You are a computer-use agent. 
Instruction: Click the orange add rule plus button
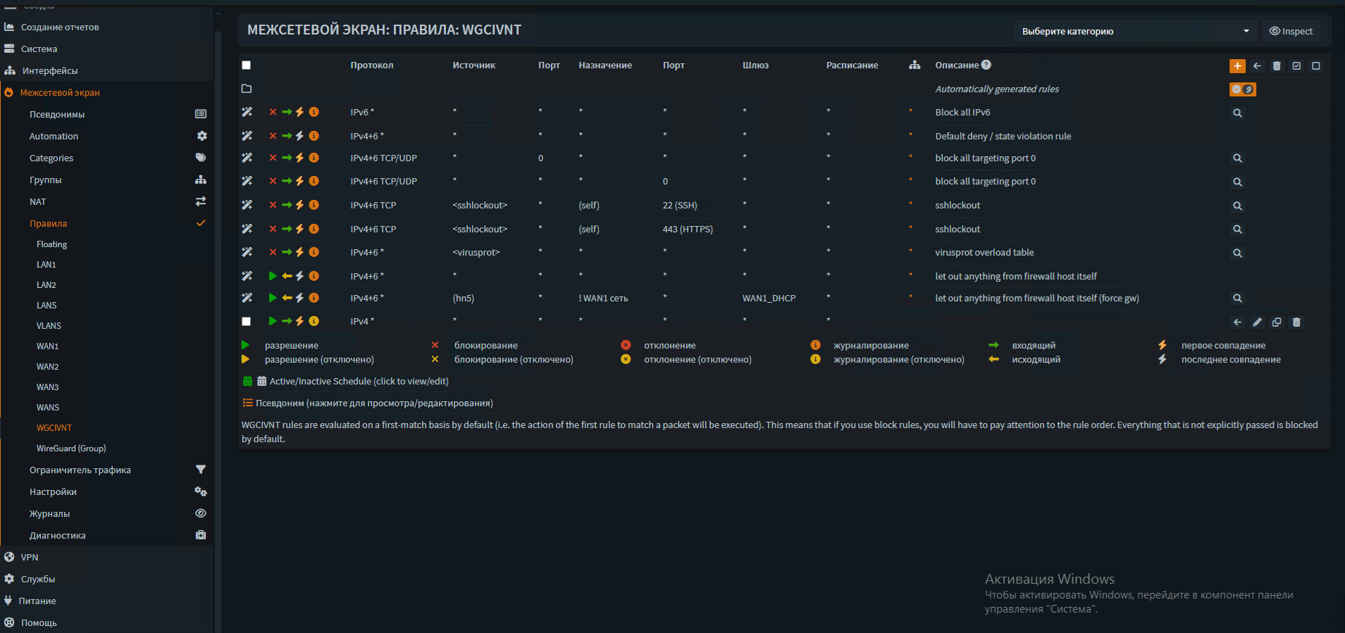pyautogui.click(x=1237, y=65)
